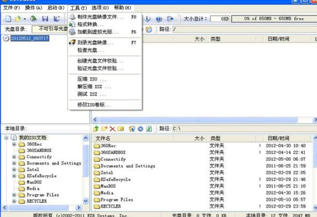The image size is (317, 217).
Task: Click the Exit door toolbar icon
Action: [170, 19]
